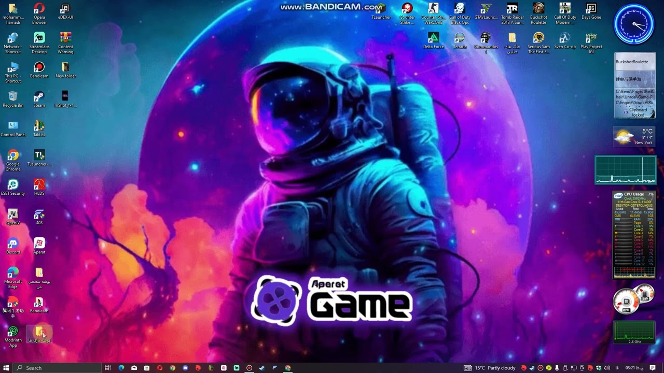This screenshot has height=373, width=664.
Task: Select the Tomb Raider 2013 shortcut
Action: [512, 13]
